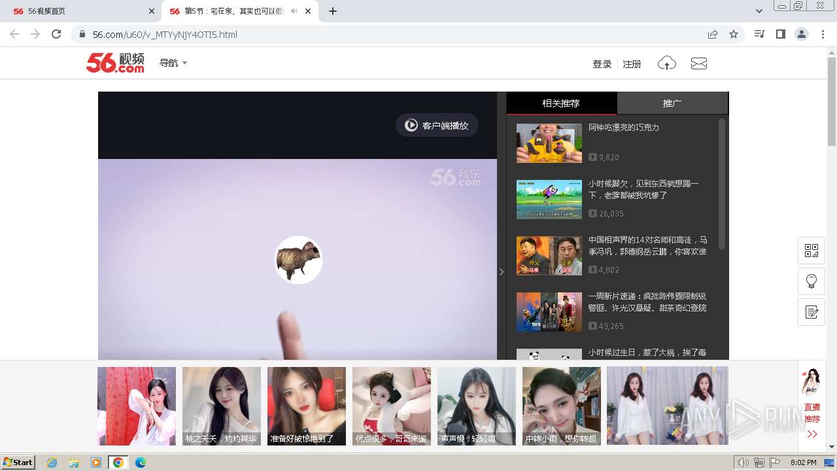Viewport: 837px width, 471px height.
Task: Open thumbnail of the 43,265 views video
Action: [x=549, y=312]
